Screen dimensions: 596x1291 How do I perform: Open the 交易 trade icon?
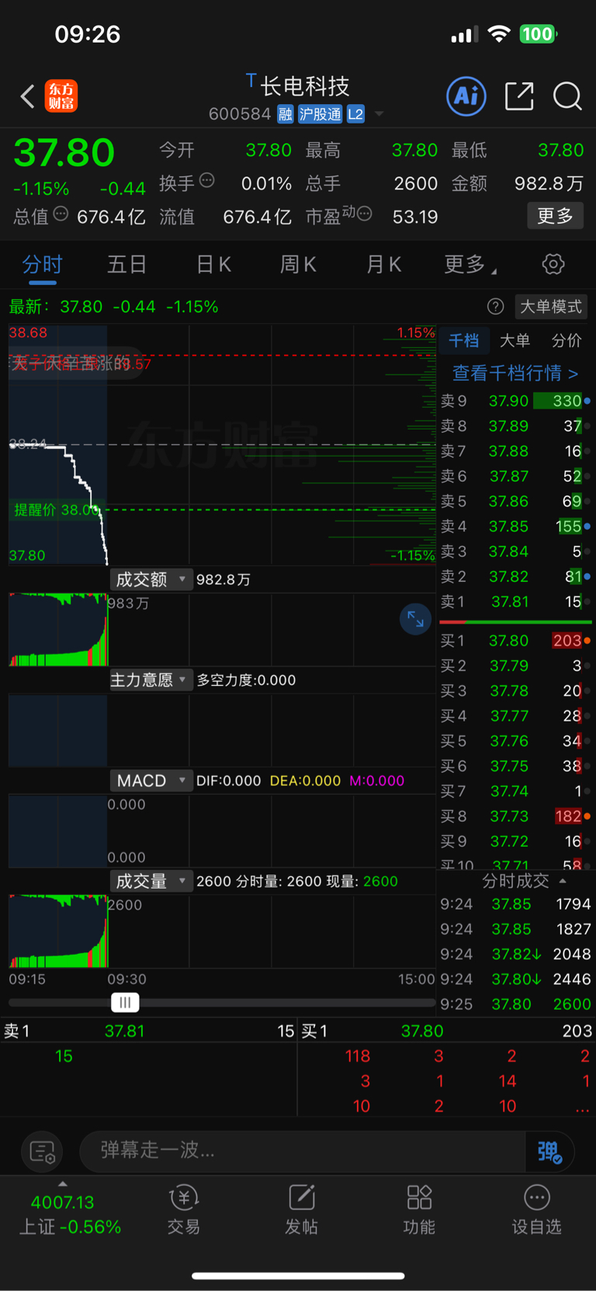pyautogui.click(x=184, y=1209)
